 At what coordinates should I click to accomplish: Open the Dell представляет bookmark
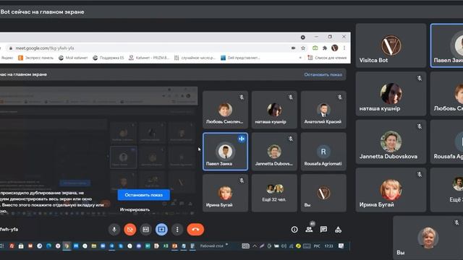click(240, 58)
